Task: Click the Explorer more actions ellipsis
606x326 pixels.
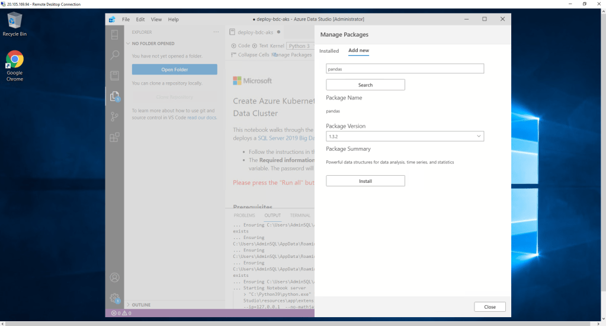Action: [216, 32]
